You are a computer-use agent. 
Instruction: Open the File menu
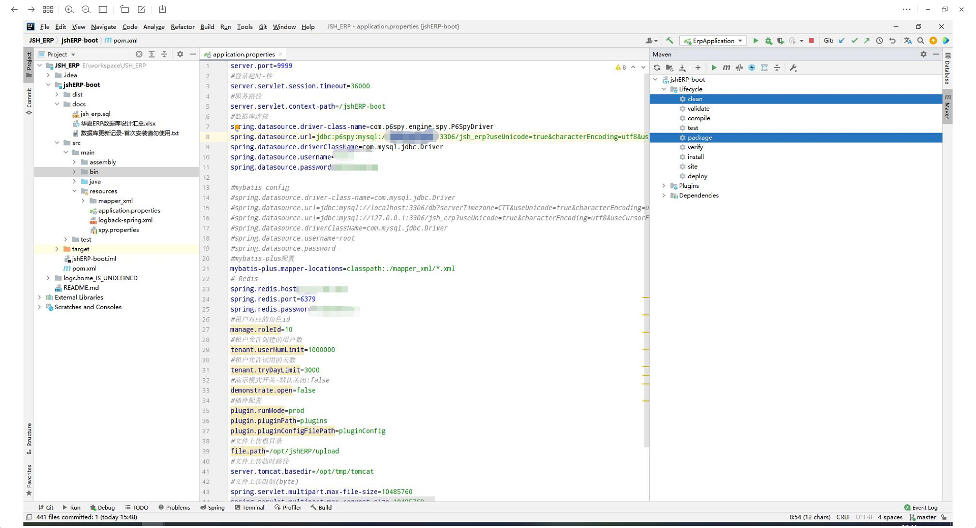[45, 27]
